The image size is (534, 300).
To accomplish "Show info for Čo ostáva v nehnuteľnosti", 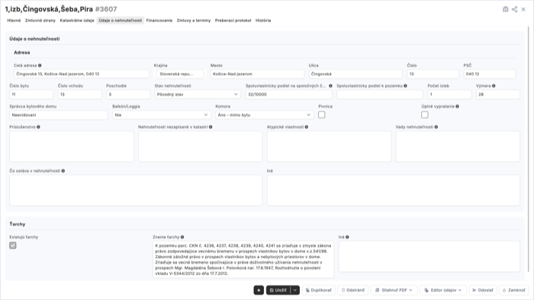I will 63,171.
